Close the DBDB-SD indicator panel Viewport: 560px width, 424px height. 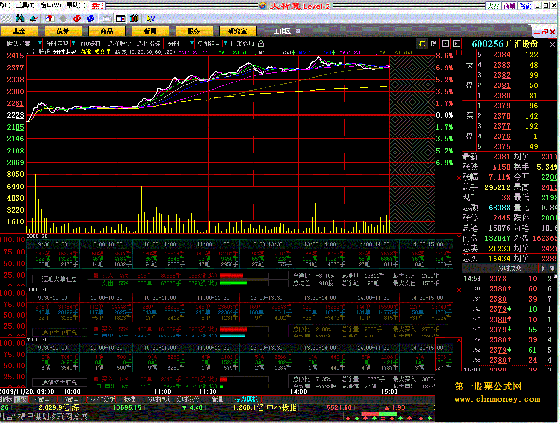click(459, 237)
